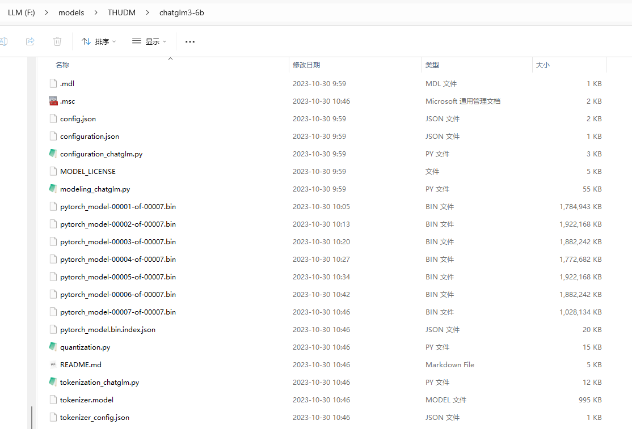Select file name config.json
Screen dimensions: 632x429
pyautogui.click(x=78, y=118)
